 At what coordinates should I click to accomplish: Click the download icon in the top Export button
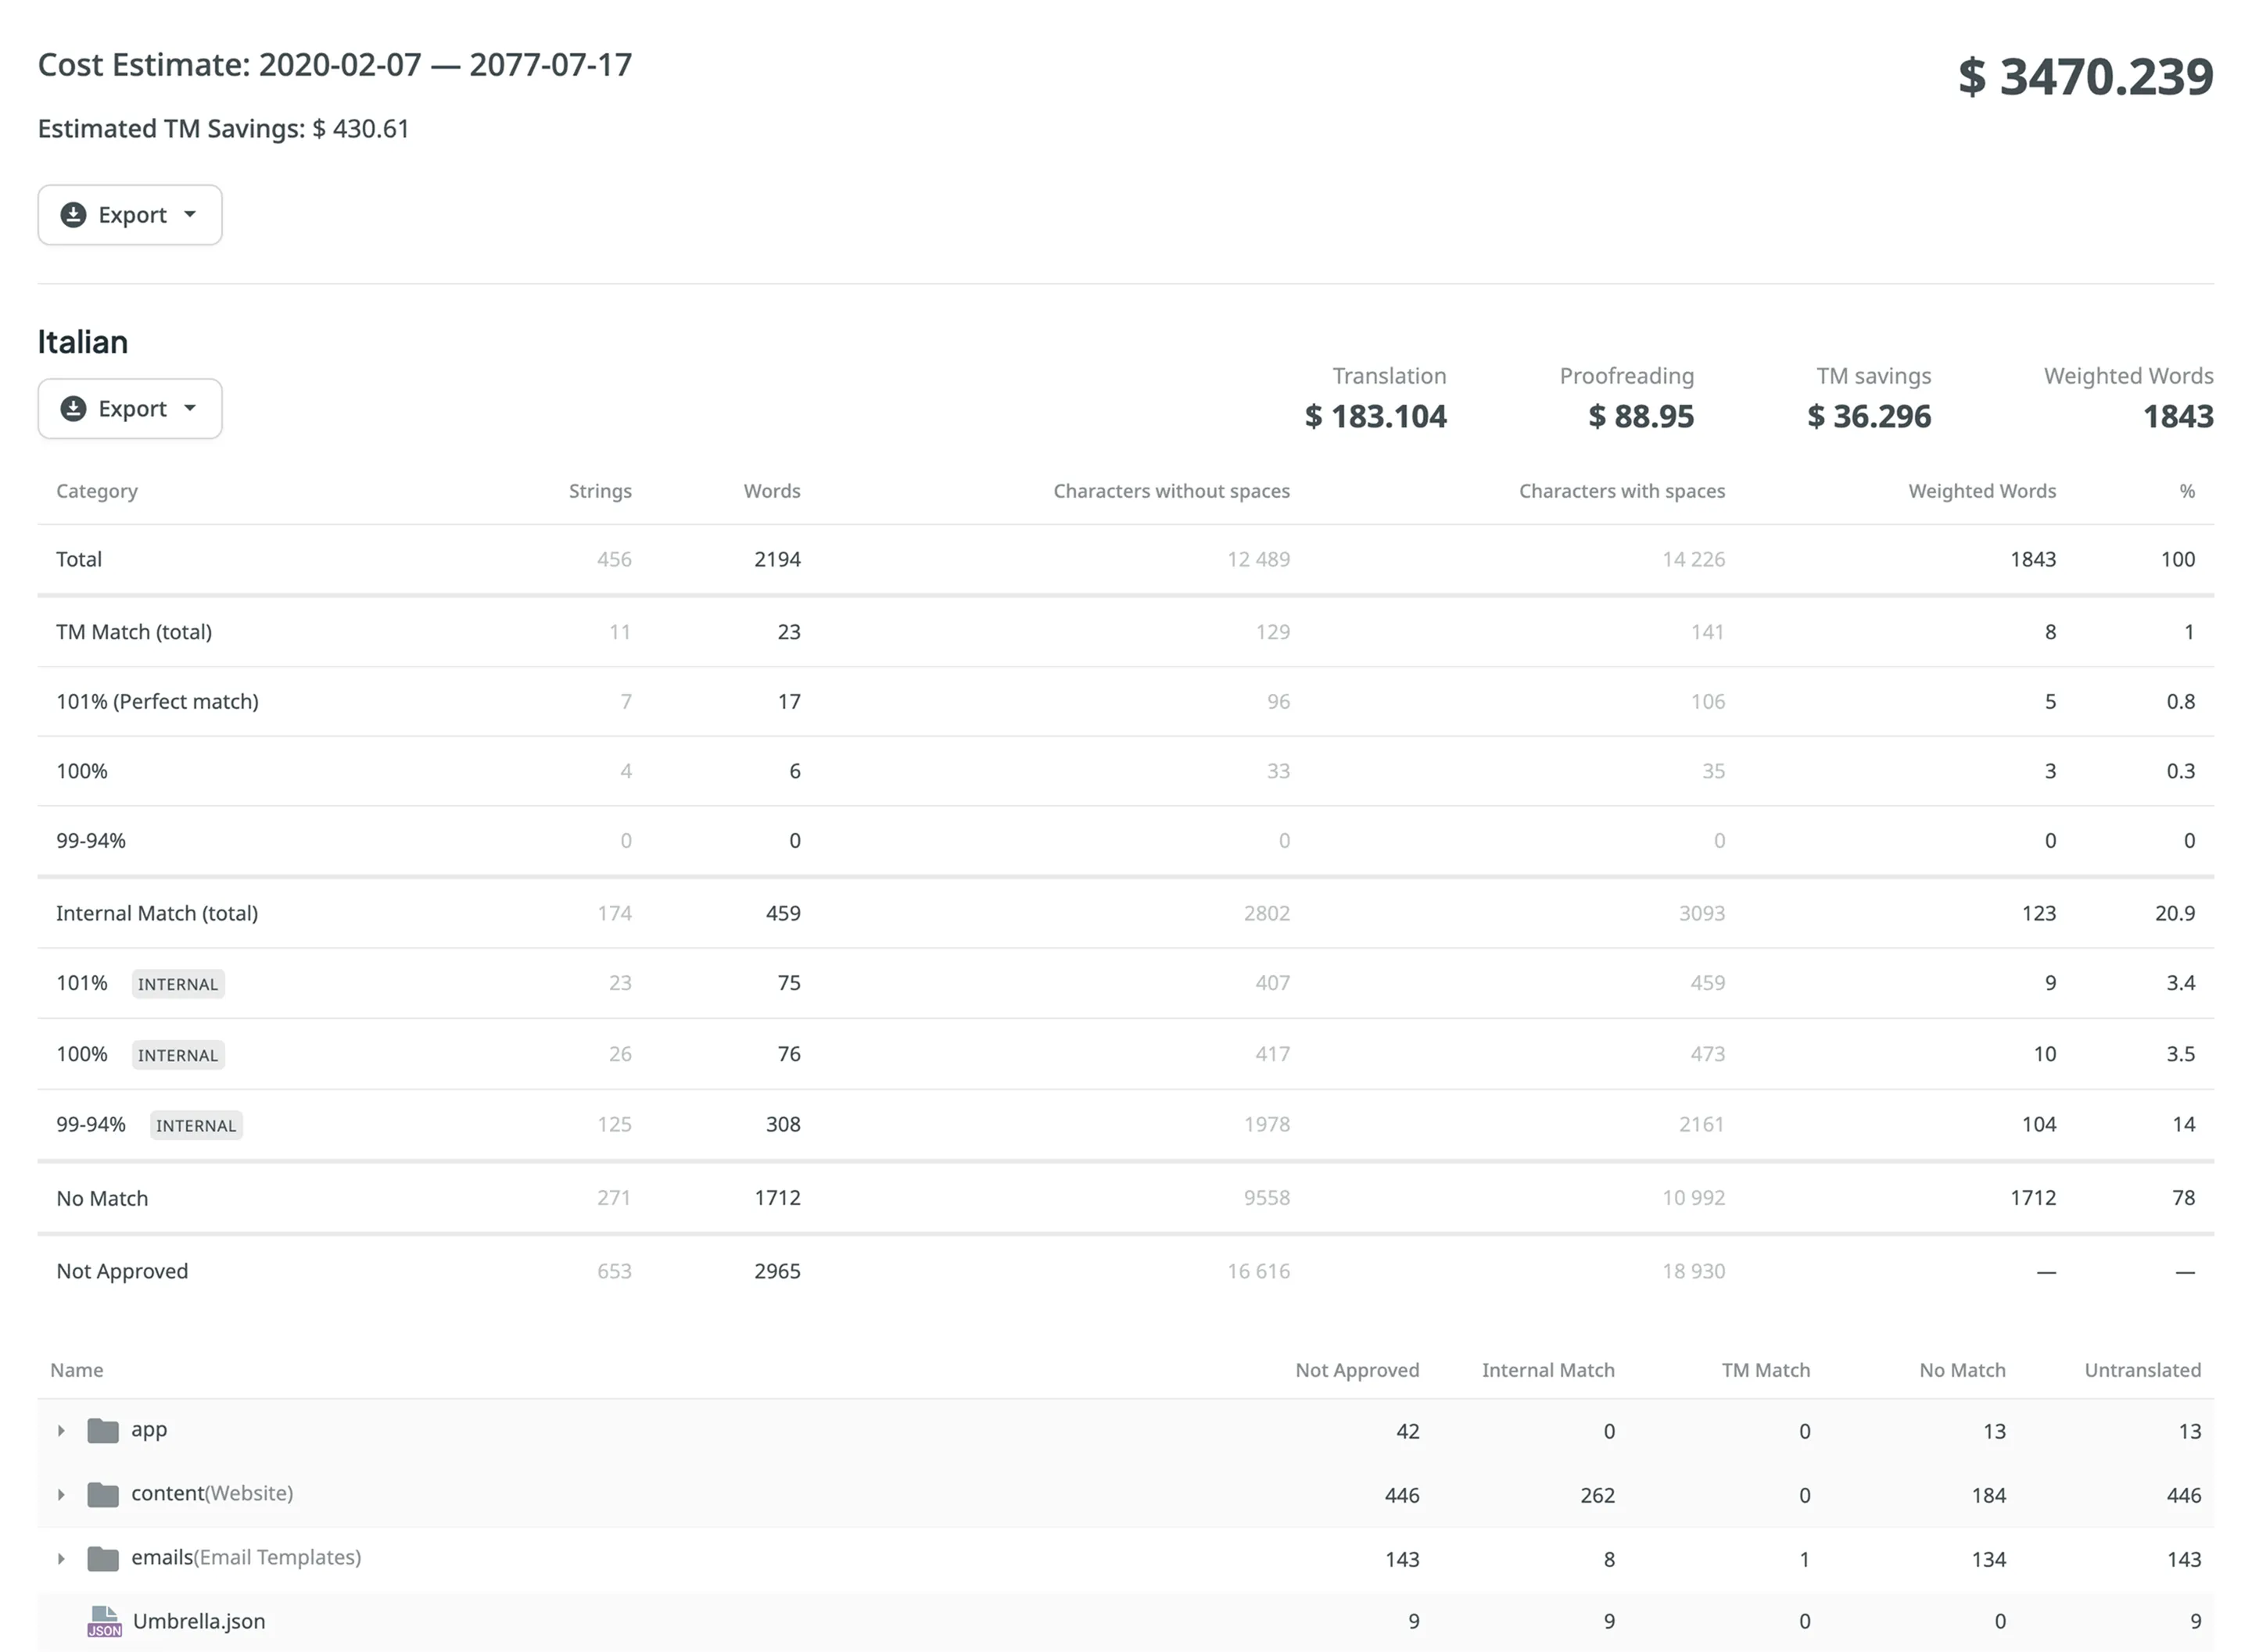(73, 214)
